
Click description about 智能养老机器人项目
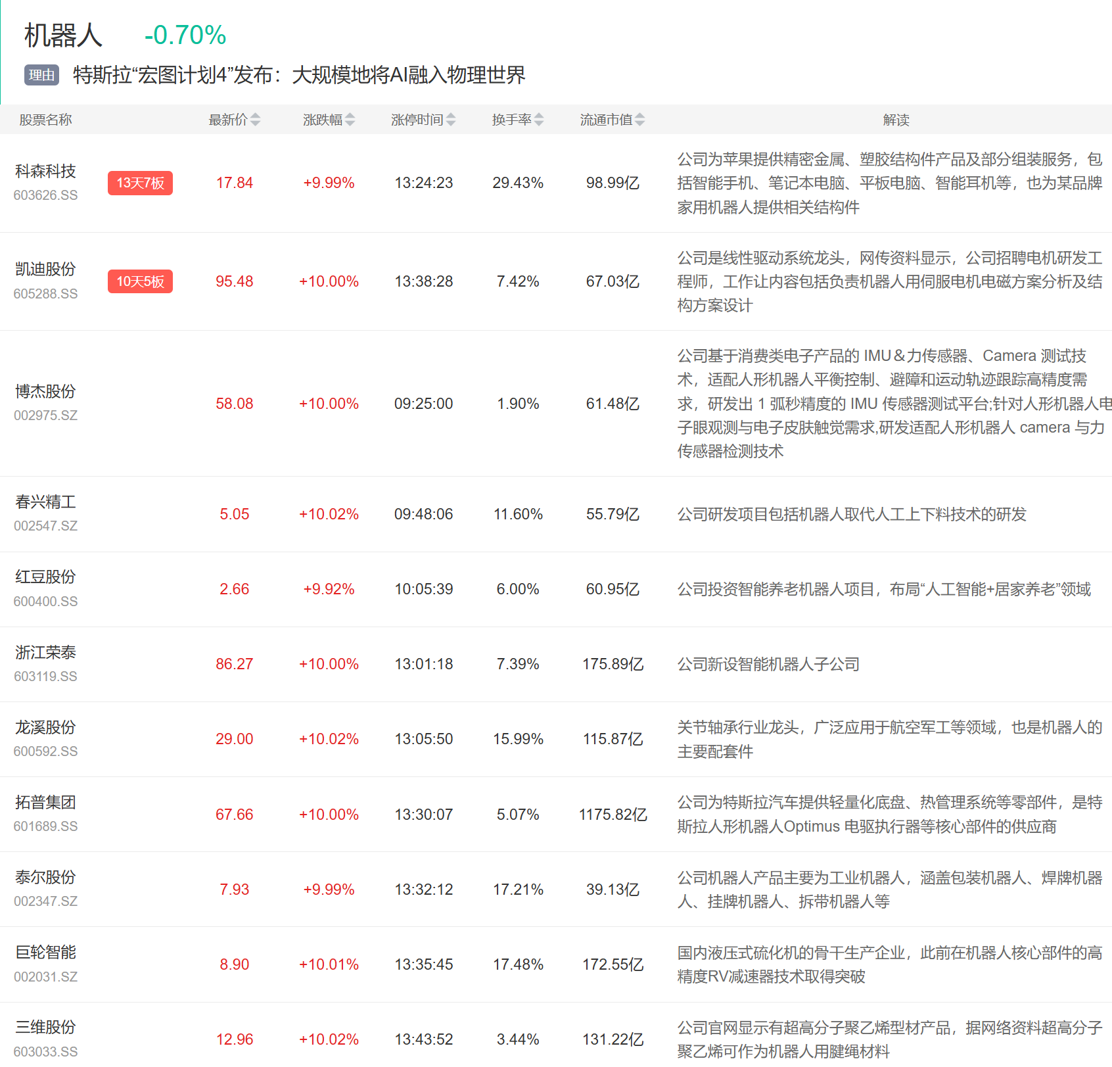pos(884,589)
